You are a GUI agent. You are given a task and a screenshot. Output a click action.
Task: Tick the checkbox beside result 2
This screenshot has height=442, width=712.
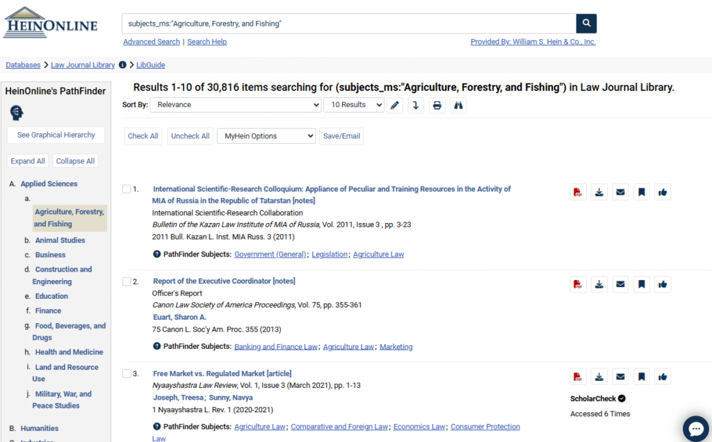tap(127, 281)
